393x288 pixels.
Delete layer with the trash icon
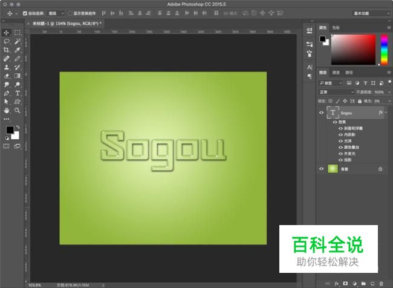[x=382, y=284]
